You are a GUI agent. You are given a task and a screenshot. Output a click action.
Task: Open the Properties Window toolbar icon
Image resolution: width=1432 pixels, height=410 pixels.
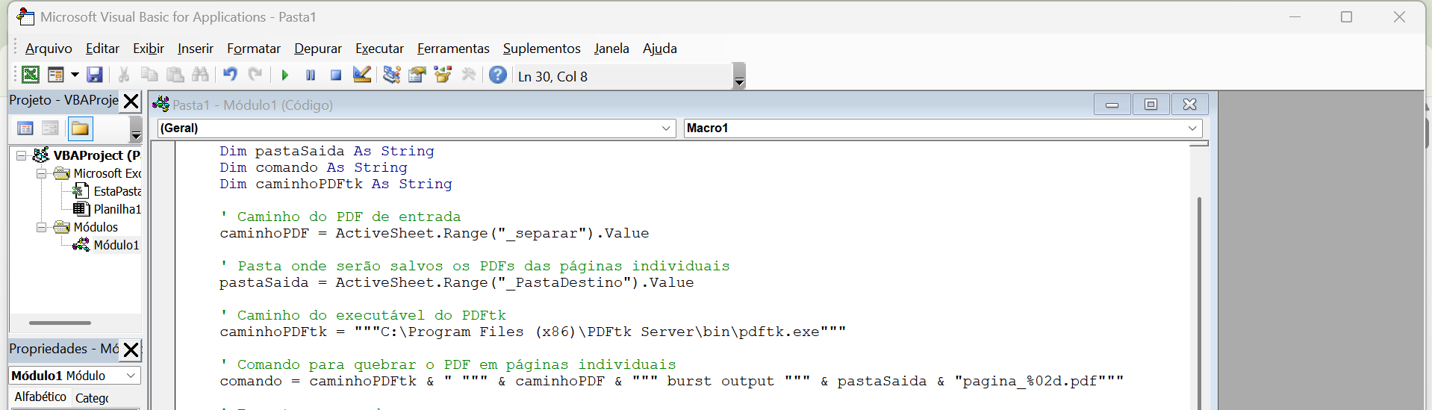[417, 75]
